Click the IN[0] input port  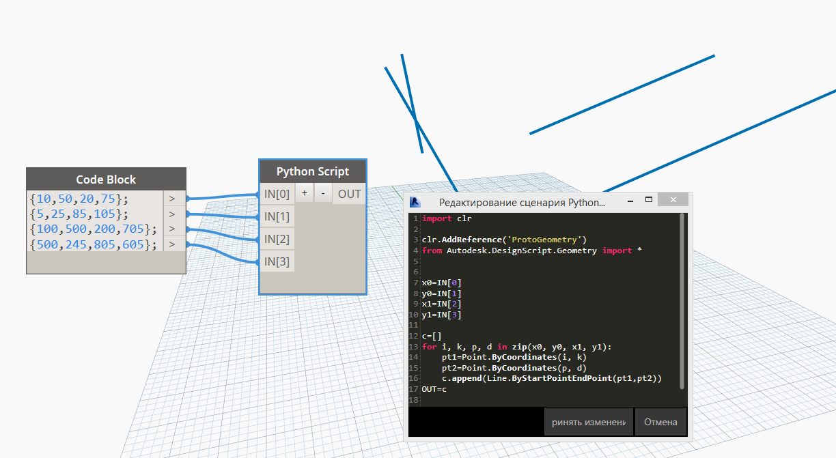point(277,194)
